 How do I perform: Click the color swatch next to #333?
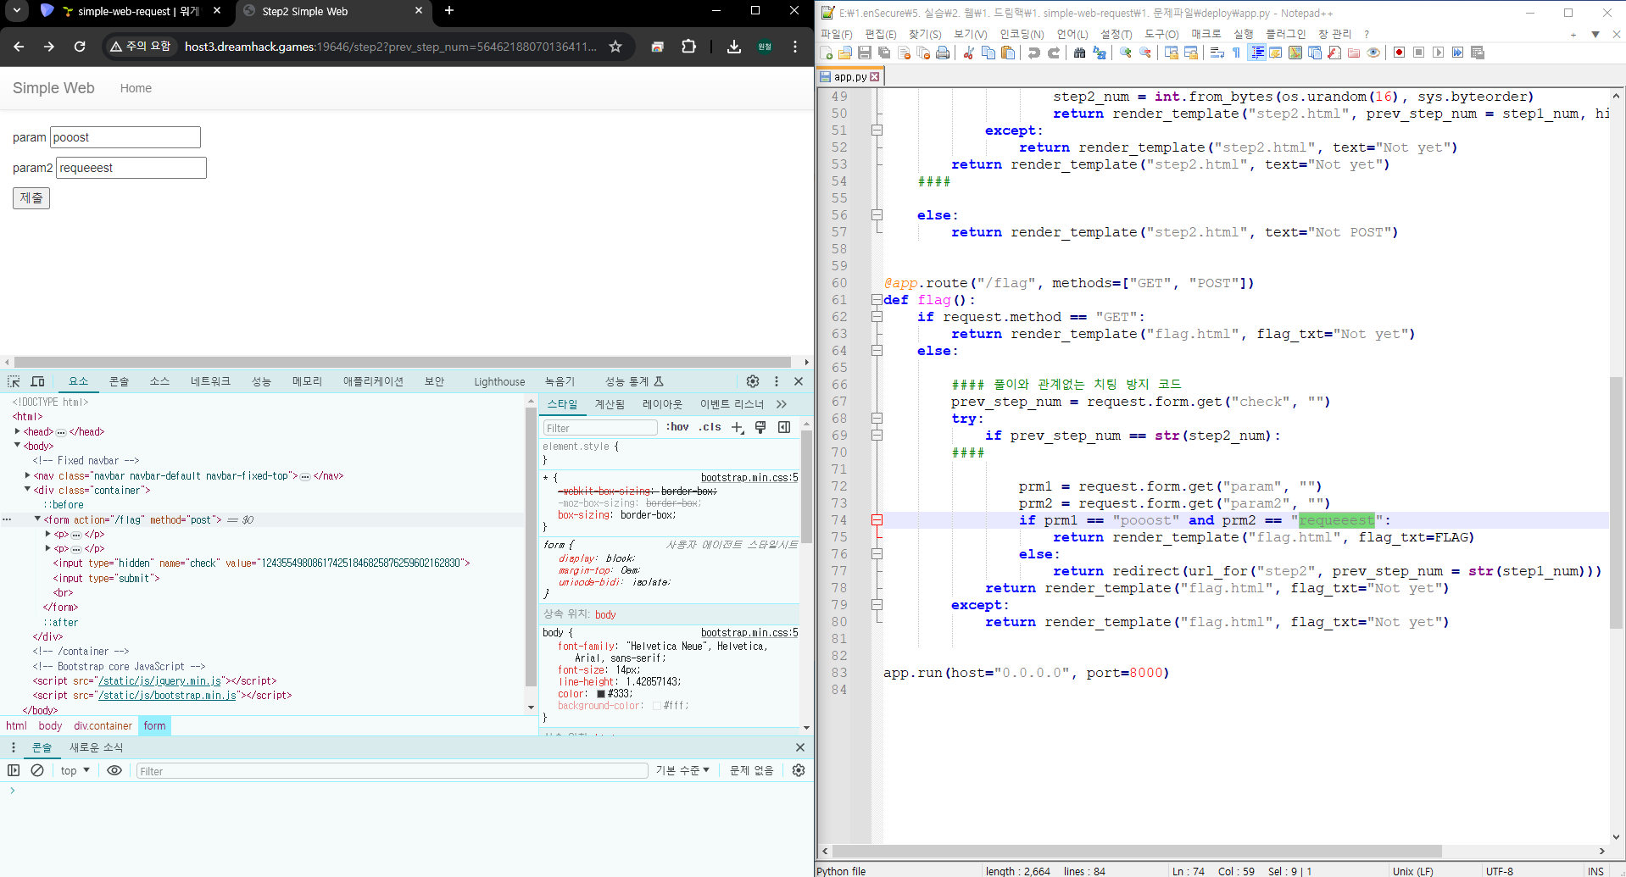point(601,694)
